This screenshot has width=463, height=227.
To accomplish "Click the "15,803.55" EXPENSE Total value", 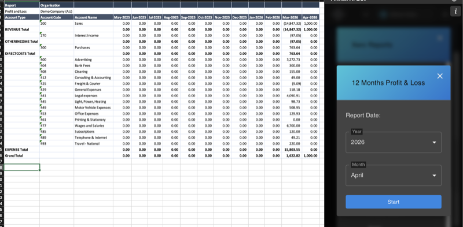I will pos(292,150).
